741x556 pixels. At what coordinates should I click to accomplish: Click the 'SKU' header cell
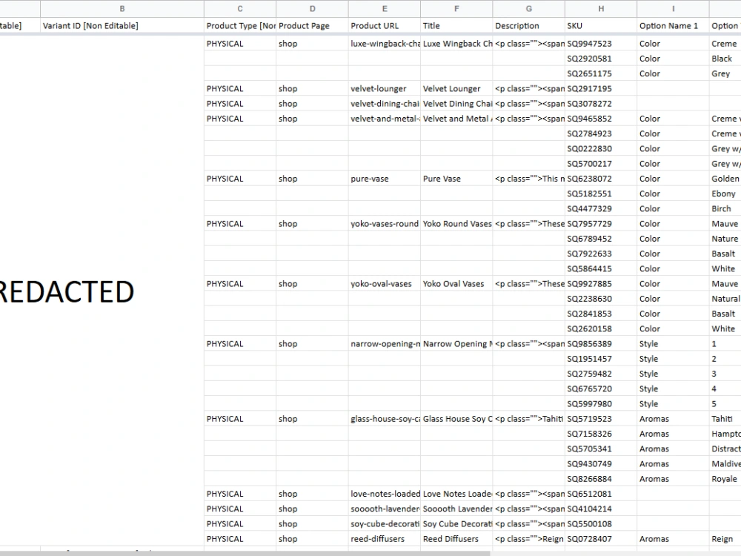[601, 26]
